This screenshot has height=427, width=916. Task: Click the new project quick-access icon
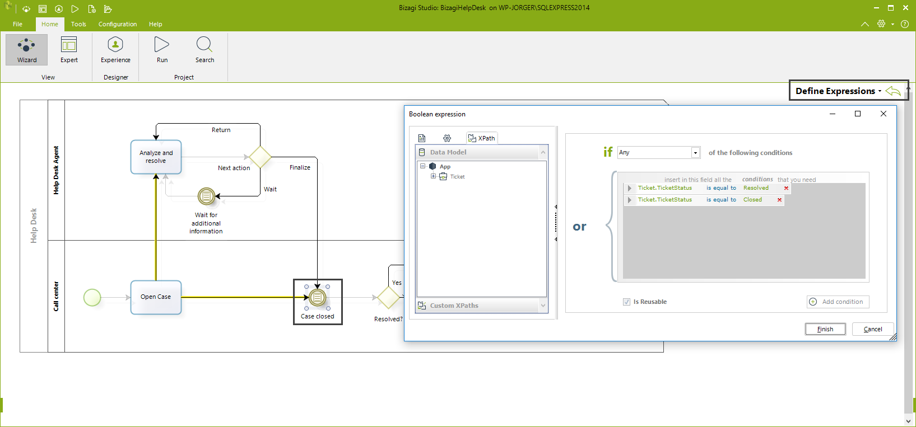pyautogui.click(x=92, y=9)
